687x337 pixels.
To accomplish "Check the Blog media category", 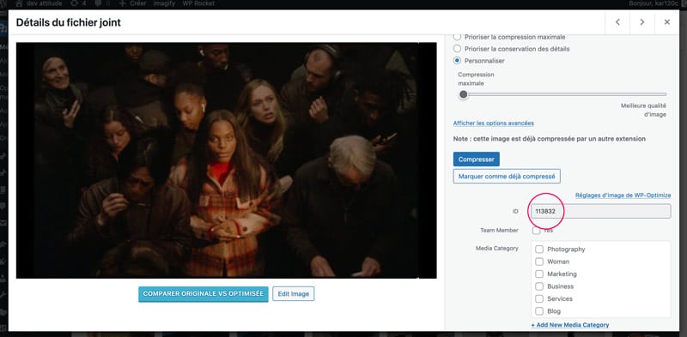I will [539, 311].
